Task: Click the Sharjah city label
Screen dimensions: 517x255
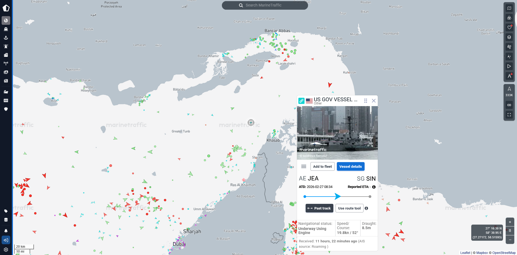Action: pos(192,231)
